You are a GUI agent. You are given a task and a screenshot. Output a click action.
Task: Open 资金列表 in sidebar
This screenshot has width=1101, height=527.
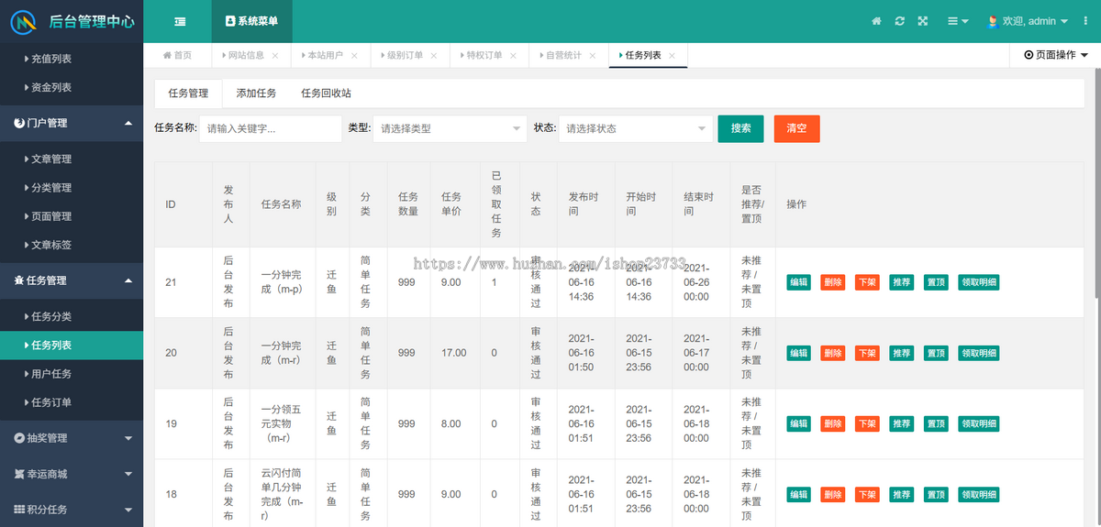point(72,88)
